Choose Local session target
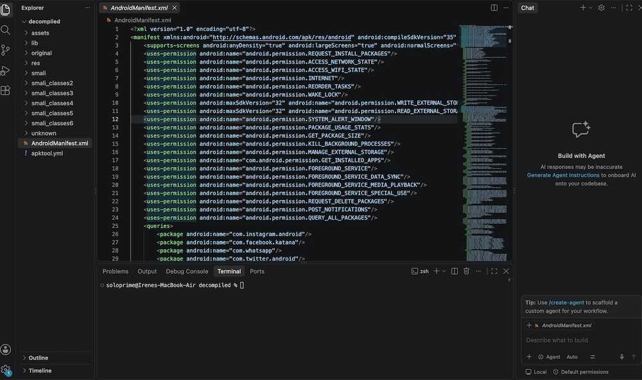Screen dimensions: 642x380 pyautogui.click(x=536, y=372)
